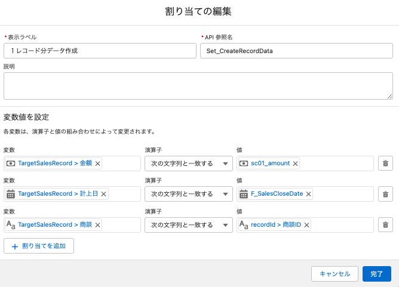
Task: Open operator dropdown for the 計上日 row
Action: [189, 194]
